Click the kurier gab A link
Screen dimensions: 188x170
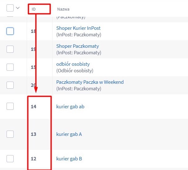(69, 134)
